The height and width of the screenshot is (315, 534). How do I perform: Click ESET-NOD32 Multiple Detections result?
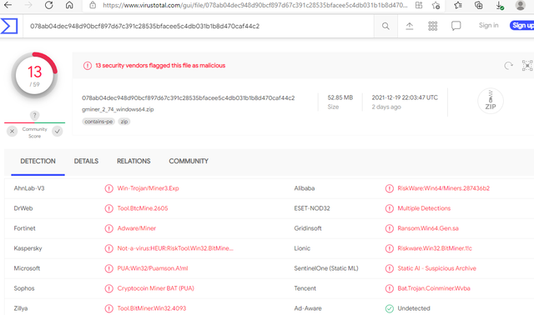click(424, 208)
